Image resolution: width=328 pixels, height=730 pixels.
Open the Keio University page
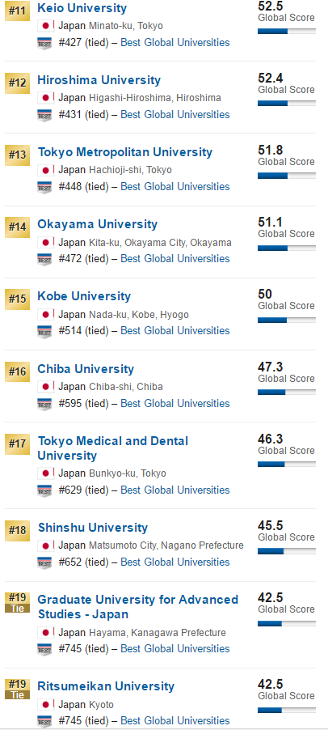point(82,8)
